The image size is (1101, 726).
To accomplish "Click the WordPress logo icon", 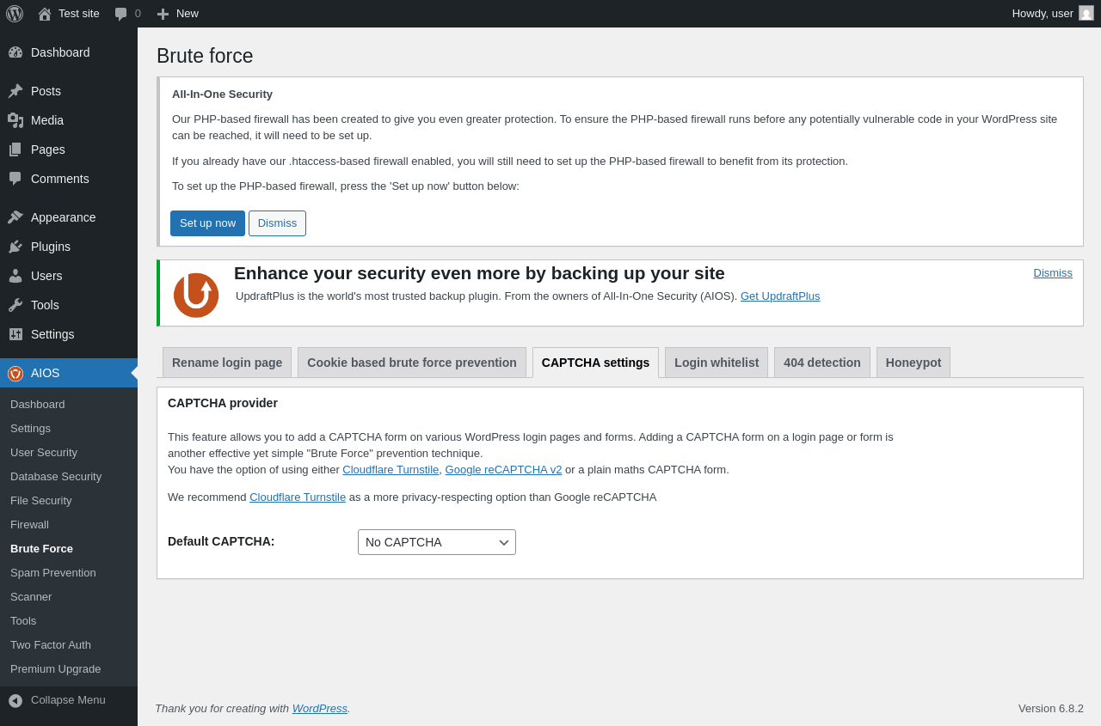I will click(15, 14).
